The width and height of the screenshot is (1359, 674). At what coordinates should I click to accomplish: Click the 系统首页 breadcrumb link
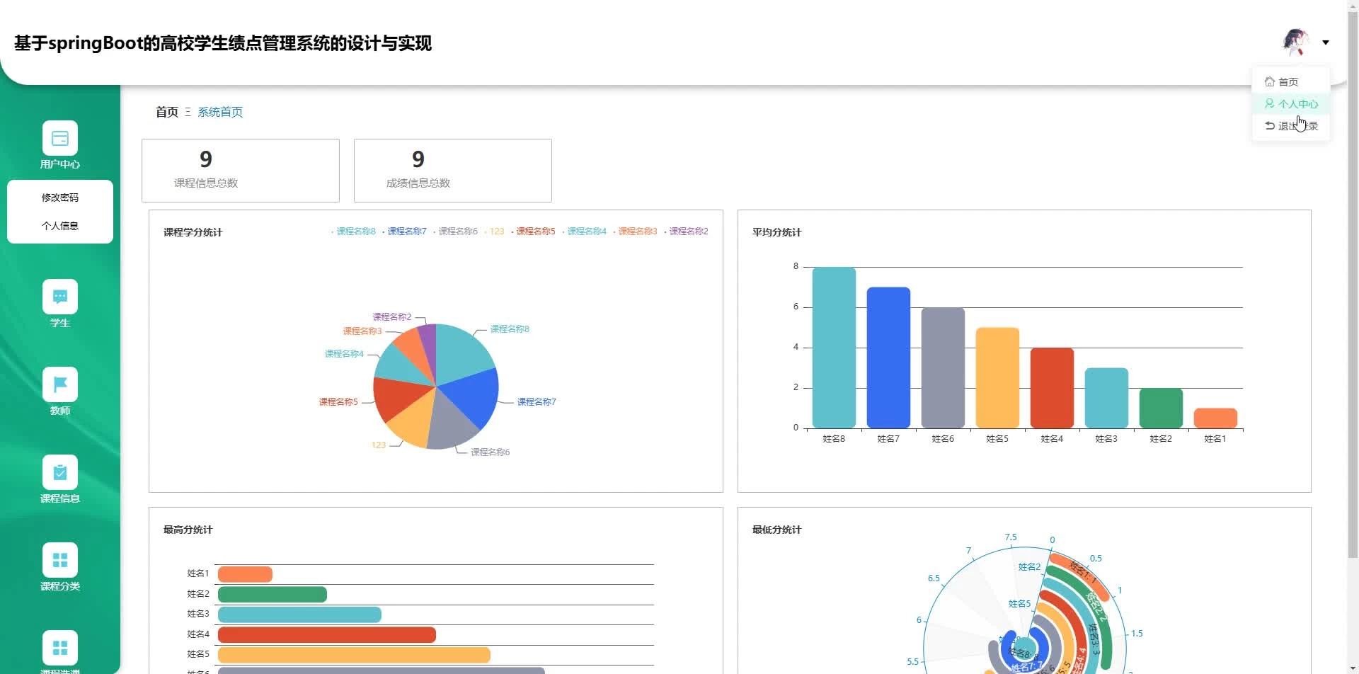click(x=220, y=112)
